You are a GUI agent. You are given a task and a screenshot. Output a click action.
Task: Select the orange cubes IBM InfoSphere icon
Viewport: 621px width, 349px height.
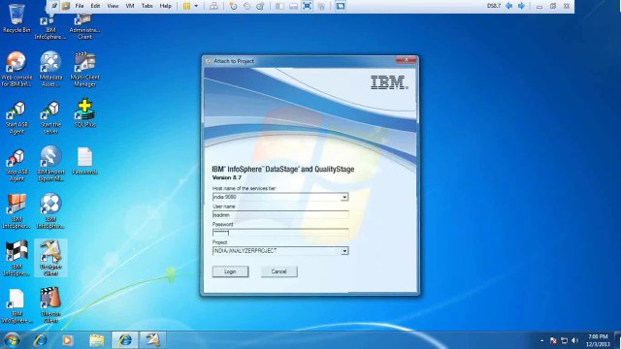[16, 211]
